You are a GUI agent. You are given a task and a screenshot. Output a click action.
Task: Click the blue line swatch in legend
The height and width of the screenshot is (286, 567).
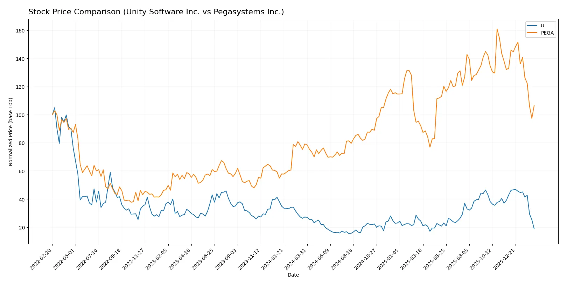point(532,26)
